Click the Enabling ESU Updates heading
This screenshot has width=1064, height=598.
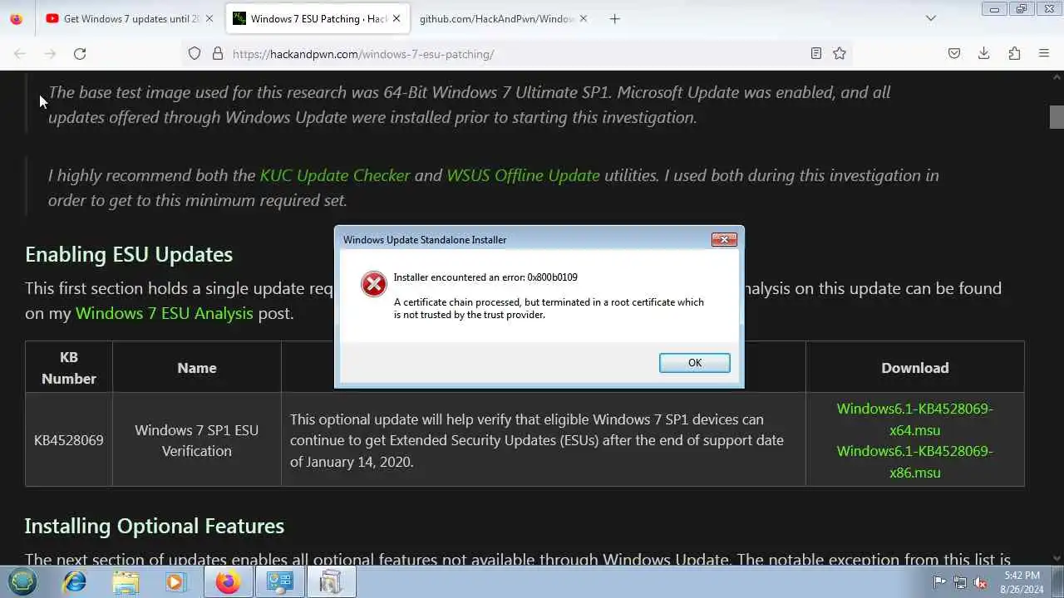129,254
